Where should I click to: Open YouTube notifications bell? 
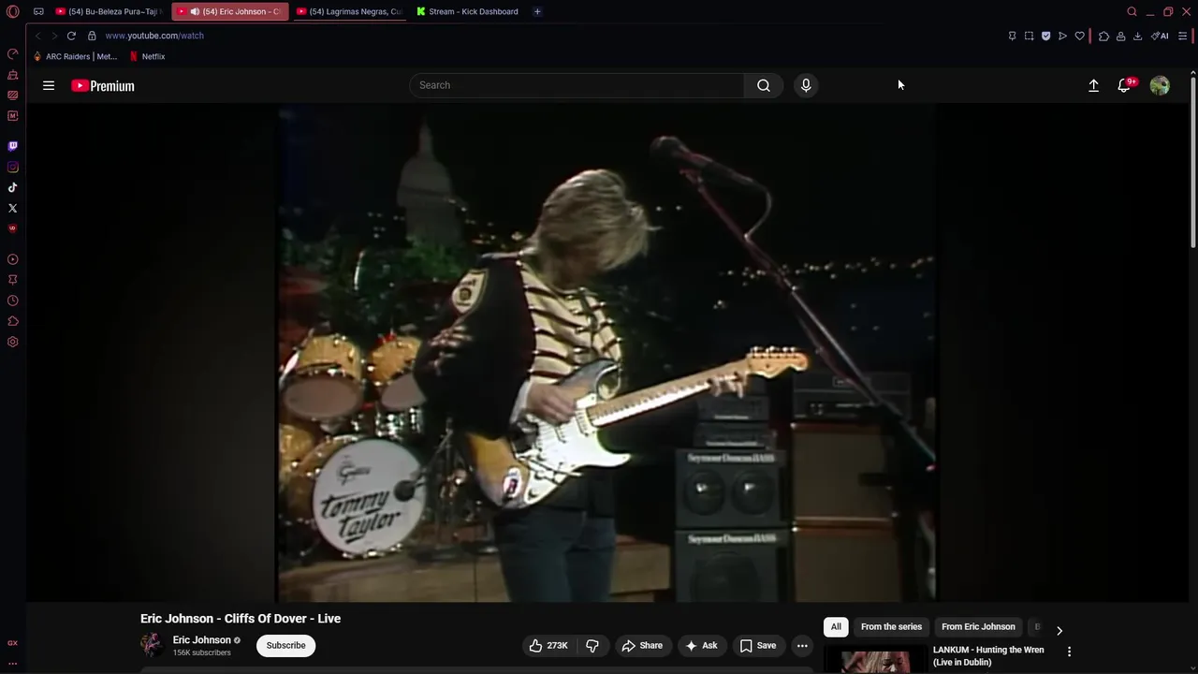1124,85
